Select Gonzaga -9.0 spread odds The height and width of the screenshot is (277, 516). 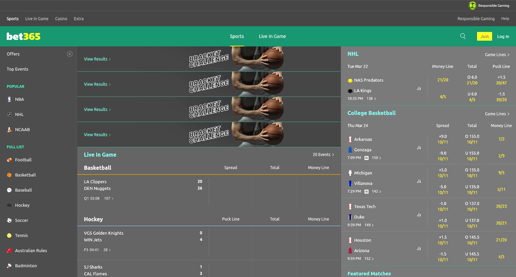443,156
